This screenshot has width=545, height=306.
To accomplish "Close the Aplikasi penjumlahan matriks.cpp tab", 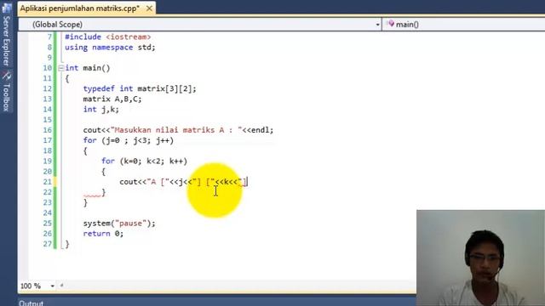I will point(149,8).
